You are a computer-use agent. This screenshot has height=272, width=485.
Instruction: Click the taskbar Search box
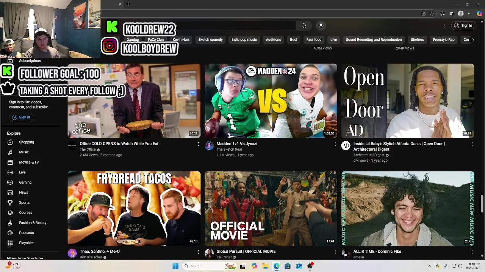pos(208,266)
